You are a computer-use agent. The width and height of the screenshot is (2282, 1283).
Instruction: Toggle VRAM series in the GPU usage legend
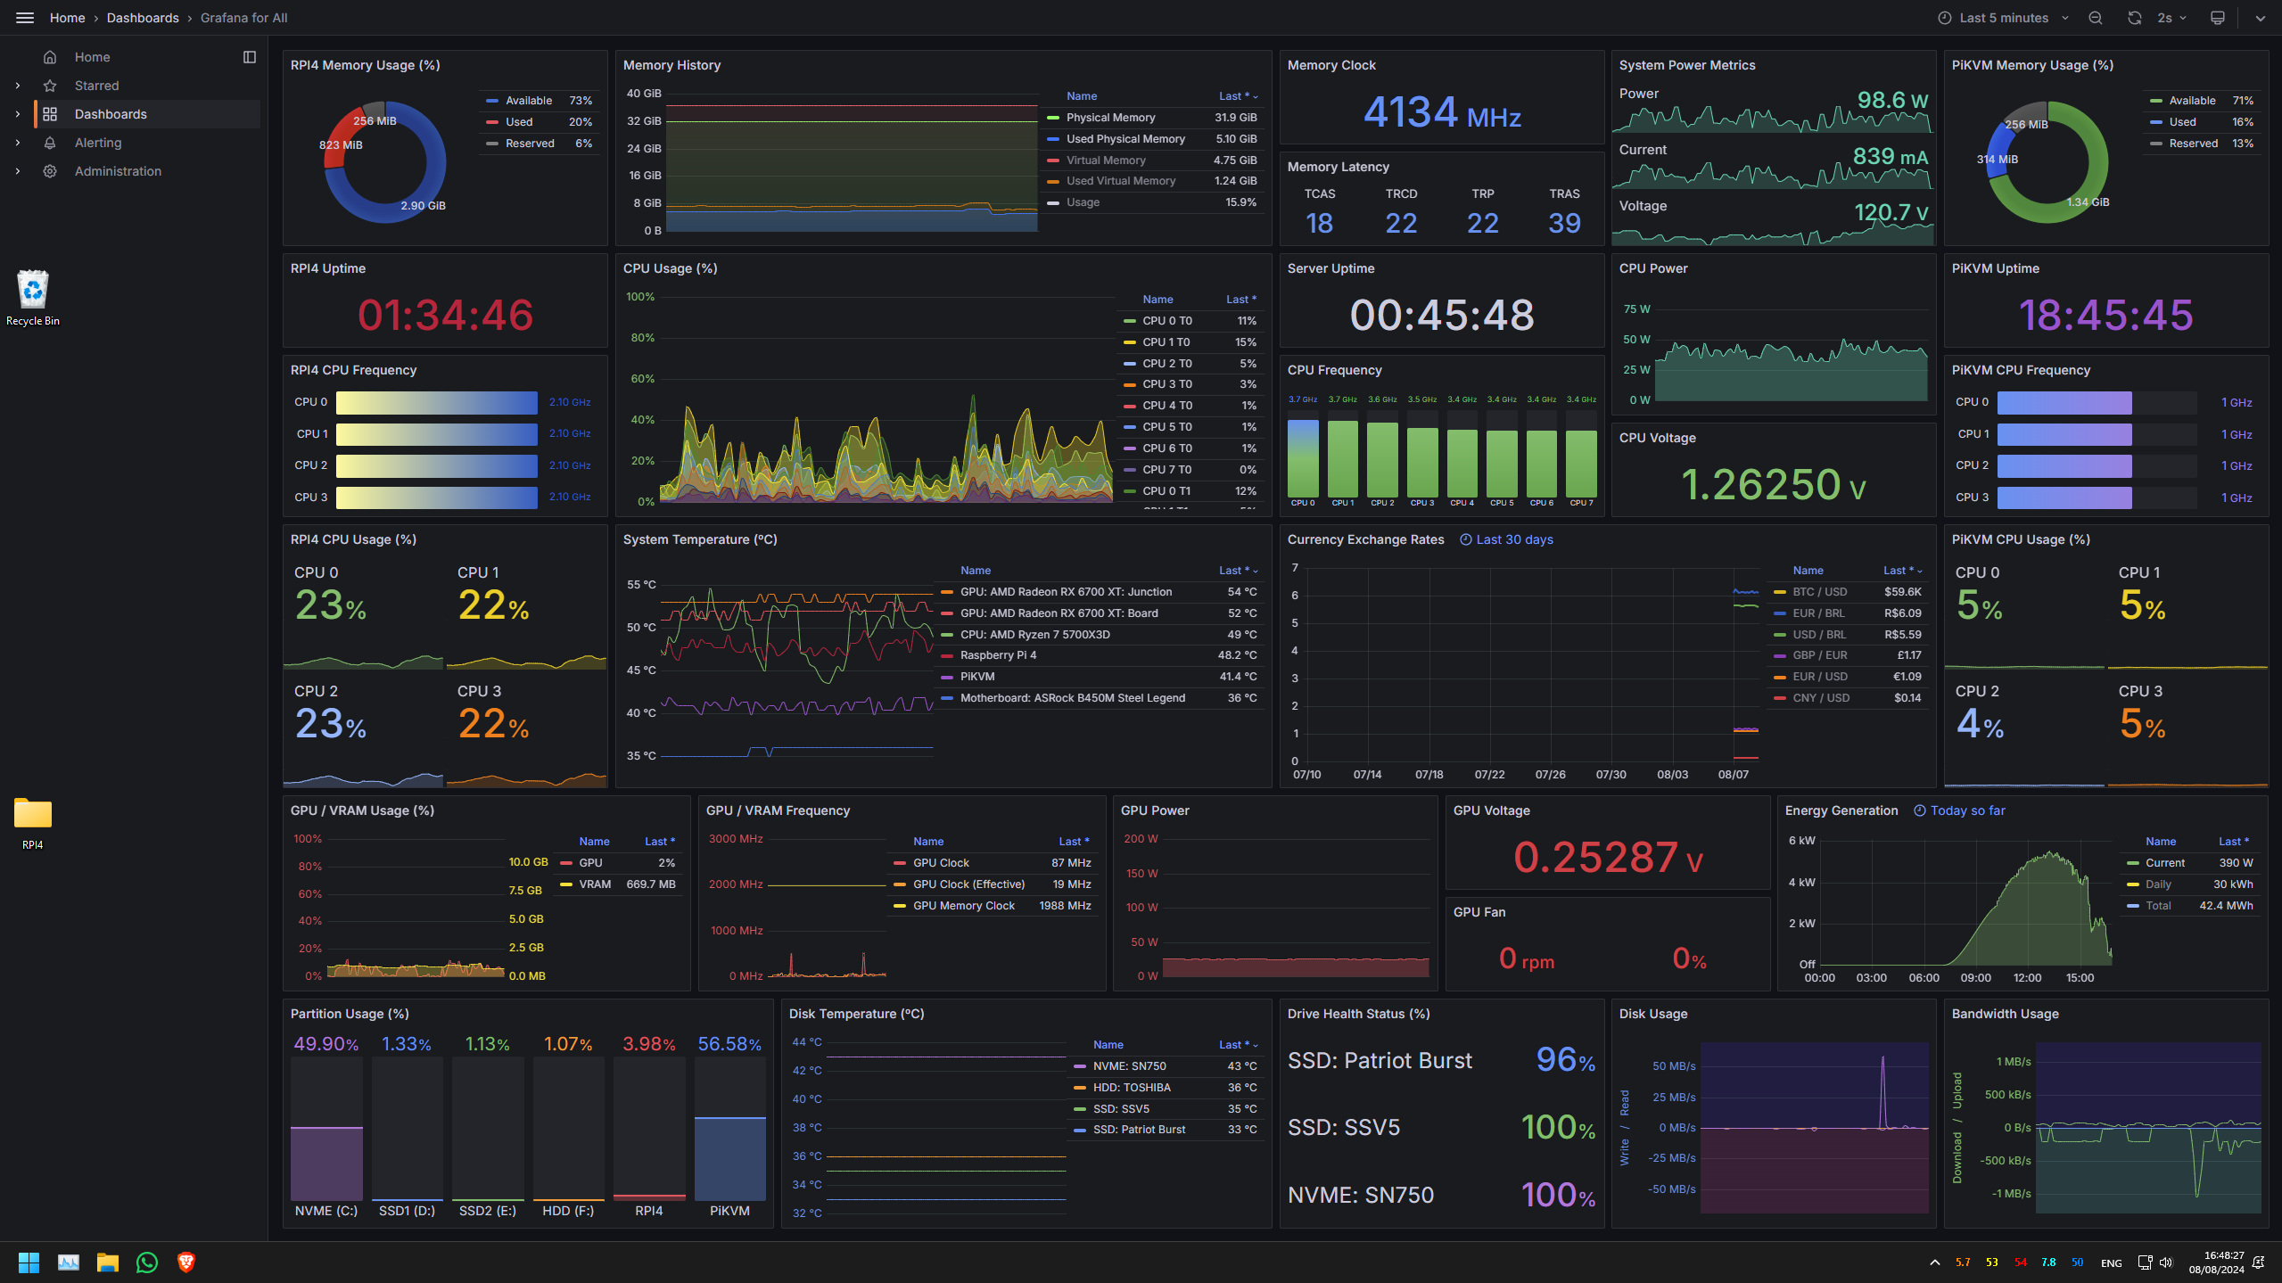594,884
